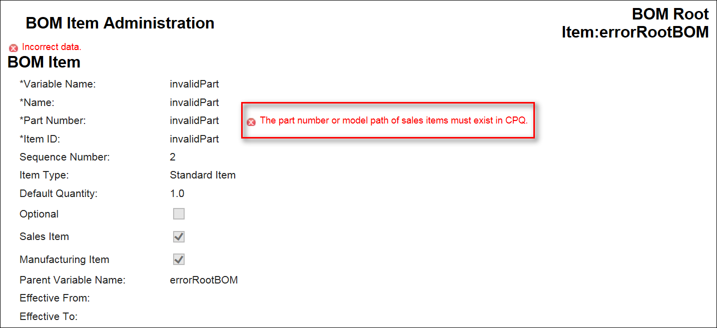
Task: Select the Standard Item type value
Action: [x=203, y=174]
